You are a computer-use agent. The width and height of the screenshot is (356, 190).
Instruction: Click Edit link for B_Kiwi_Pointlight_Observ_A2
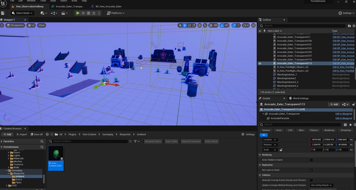(344, 67)
